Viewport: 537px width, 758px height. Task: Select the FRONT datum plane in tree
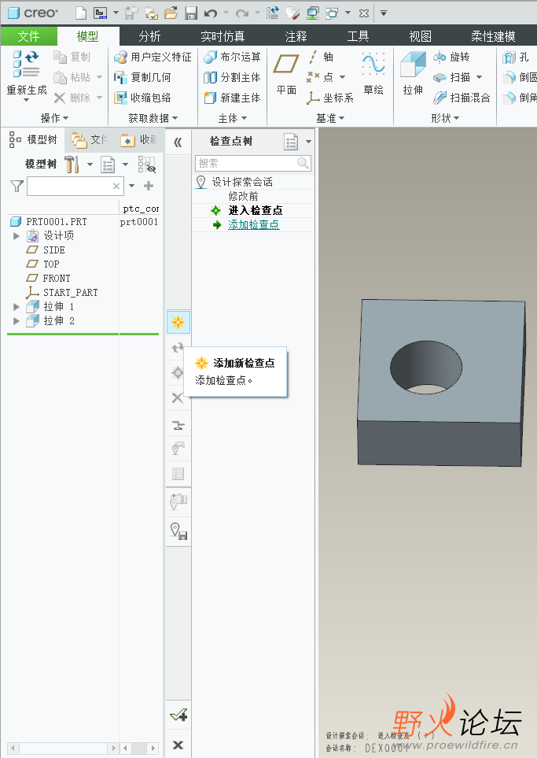pos(57,279)
